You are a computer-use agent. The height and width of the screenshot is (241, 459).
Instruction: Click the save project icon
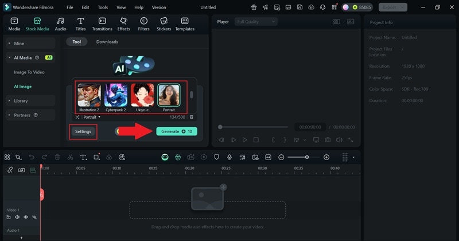[x=299, y=7]
